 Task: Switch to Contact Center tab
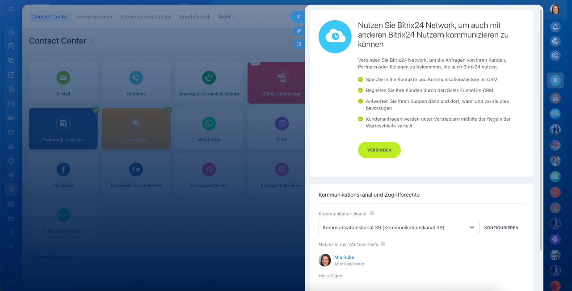(50, 17)
